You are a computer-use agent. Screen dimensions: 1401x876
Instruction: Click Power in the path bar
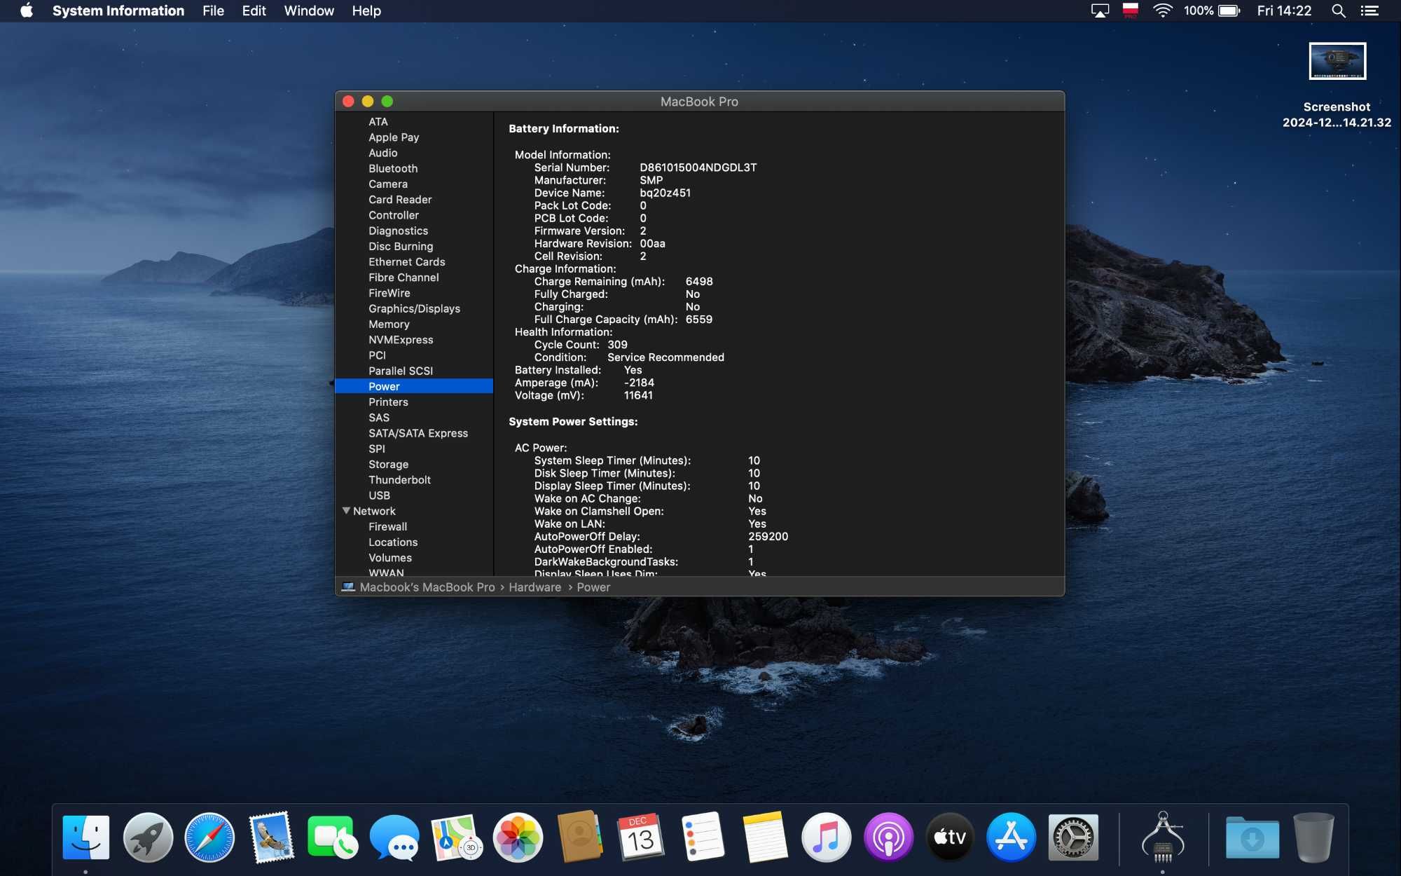593,587
